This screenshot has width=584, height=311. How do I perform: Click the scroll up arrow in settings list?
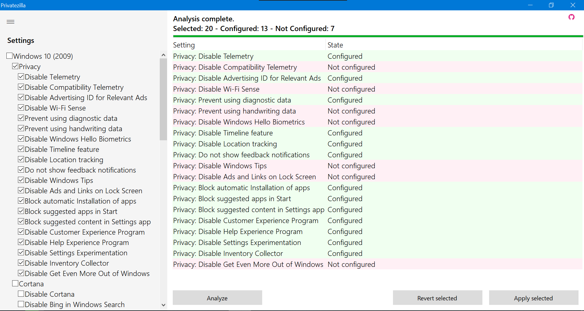click(163, 55)
